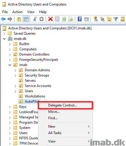Select the Computers tree item
The width and height of the screenshot is (126, 146).
(x=28, y=49)
